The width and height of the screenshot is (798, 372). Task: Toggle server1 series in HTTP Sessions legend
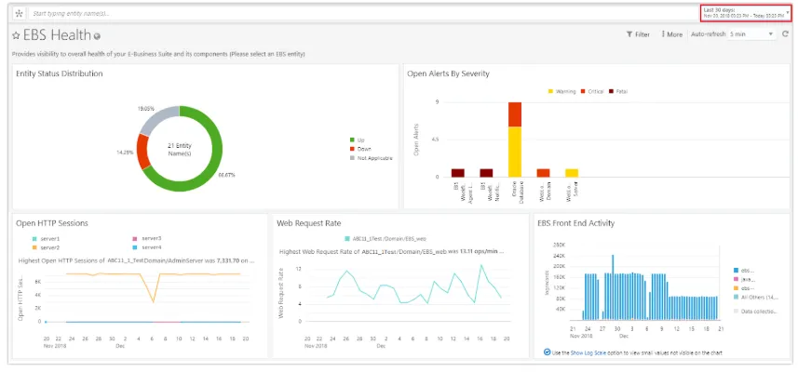(46, 238)
